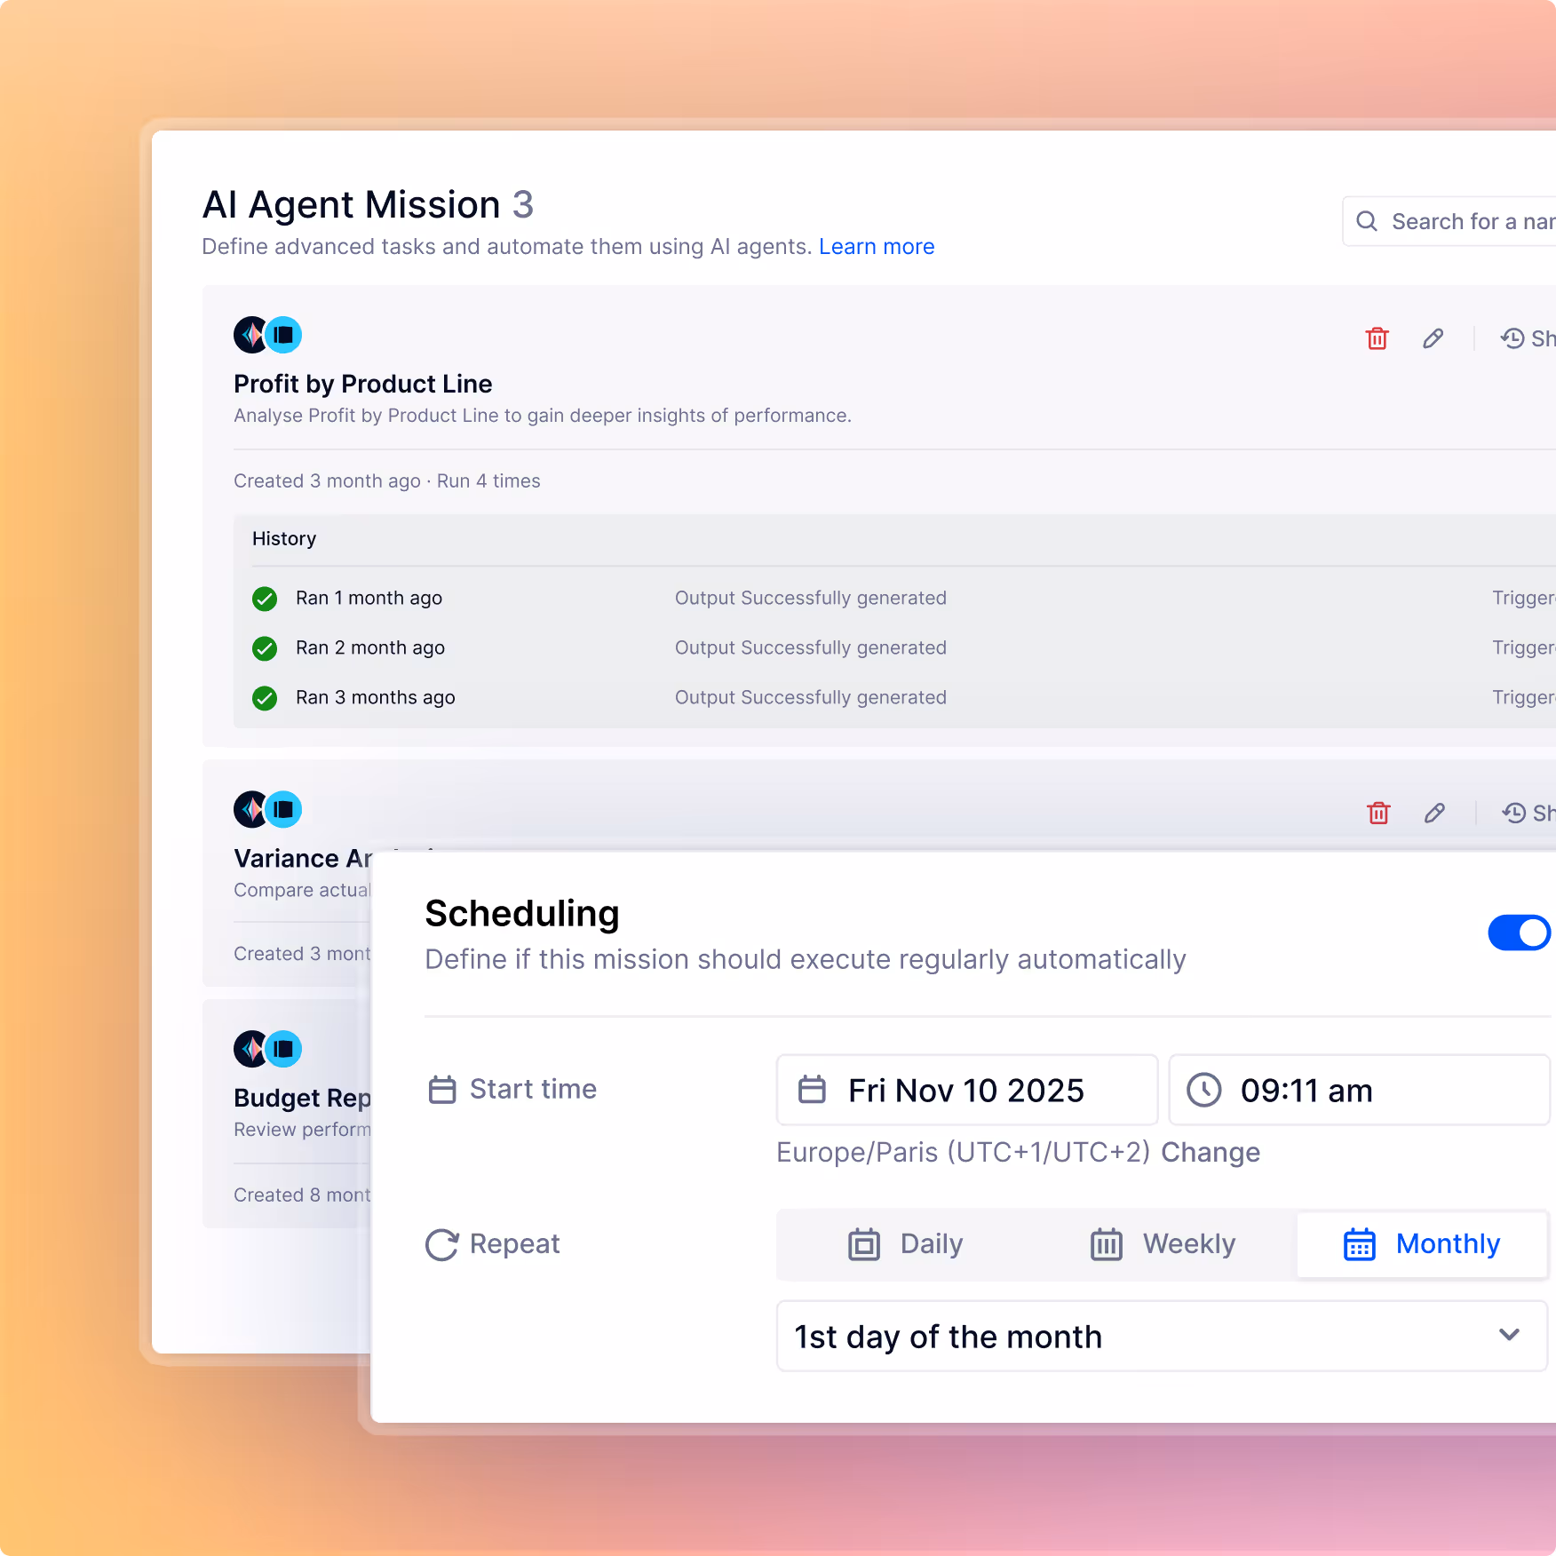The width and height of the screenshot is (1556, 1556).
Task: Edit the Variance mission with pencil icon
Action: [x=1434, y=813]
